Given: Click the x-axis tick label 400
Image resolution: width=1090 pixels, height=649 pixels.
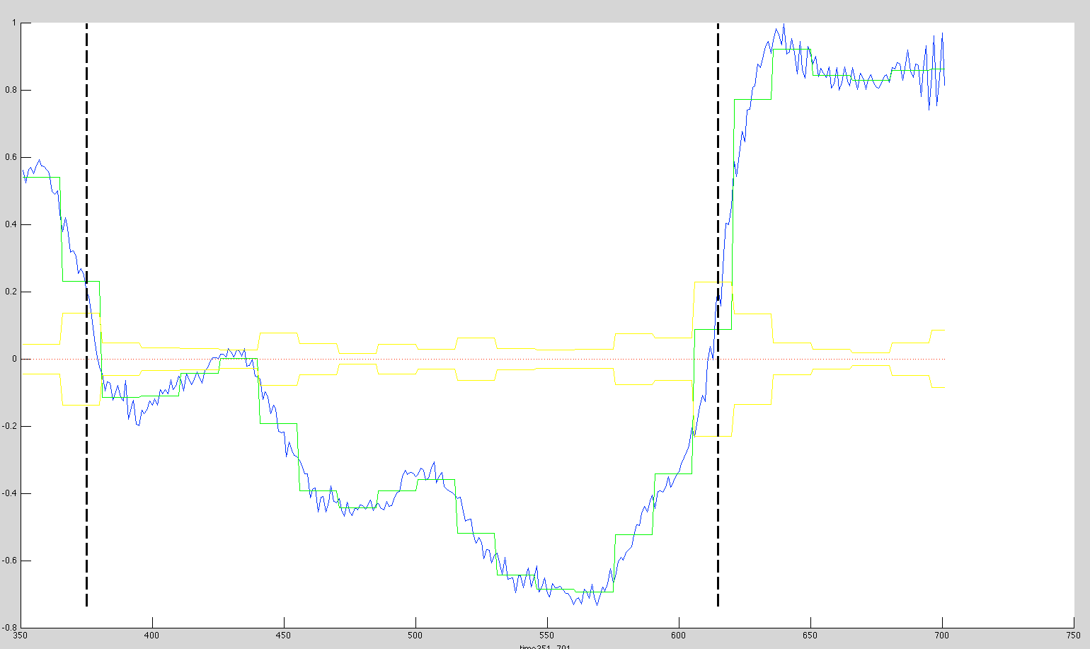Looking at the screenshot, I should point(152,636).
